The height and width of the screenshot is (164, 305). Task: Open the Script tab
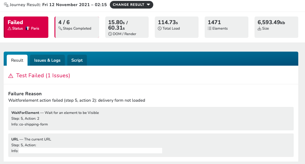77,60
